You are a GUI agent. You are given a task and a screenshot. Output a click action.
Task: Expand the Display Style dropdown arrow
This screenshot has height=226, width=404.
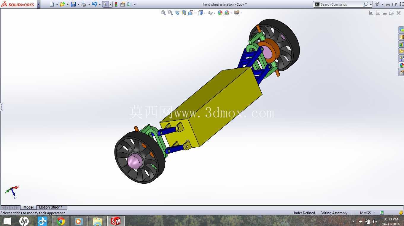tap(205, 13)
